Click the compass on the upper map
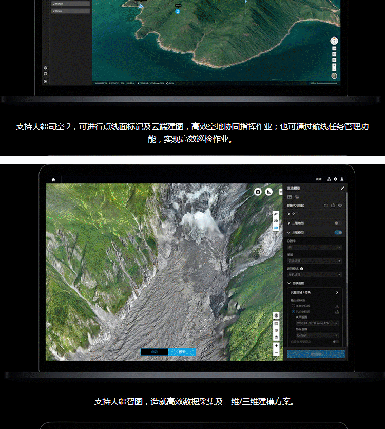385x429 pixels. (x=334, y=41)
